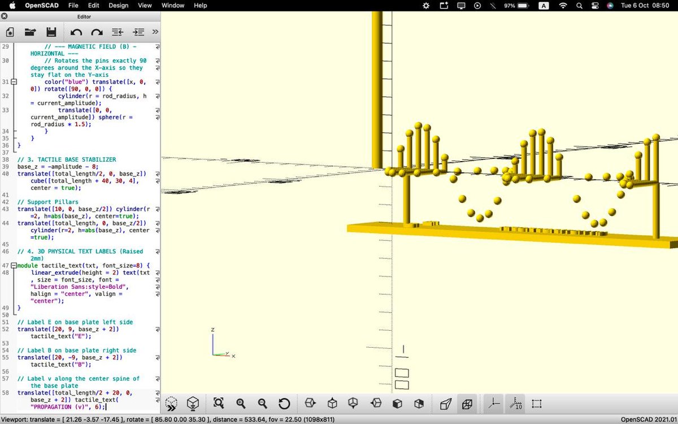
Task: Create a new file from the editor toolbar
Action: (x=11, y=32)
